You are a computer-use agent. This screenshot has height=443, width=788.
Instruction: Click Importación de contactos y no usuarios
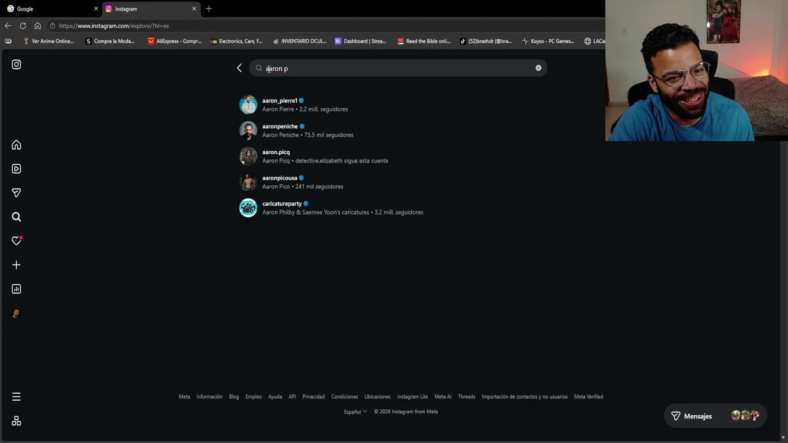(x=525, y=397)
